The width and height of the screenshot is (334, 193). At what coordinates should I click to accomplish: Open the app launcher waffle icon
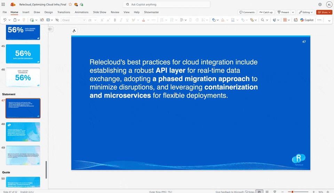point(3,4)
